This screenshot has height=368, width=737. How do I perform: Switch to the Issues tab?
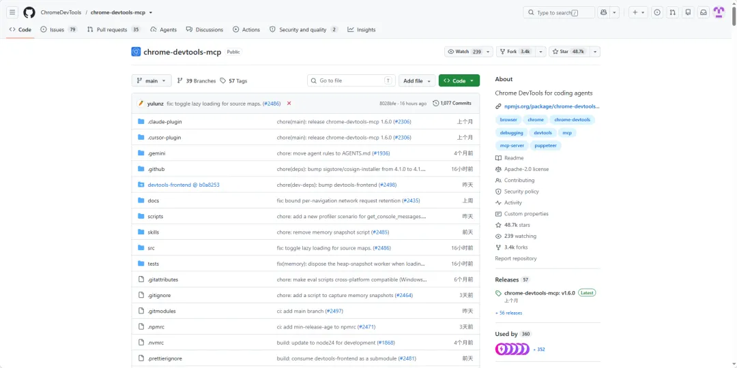59,29
